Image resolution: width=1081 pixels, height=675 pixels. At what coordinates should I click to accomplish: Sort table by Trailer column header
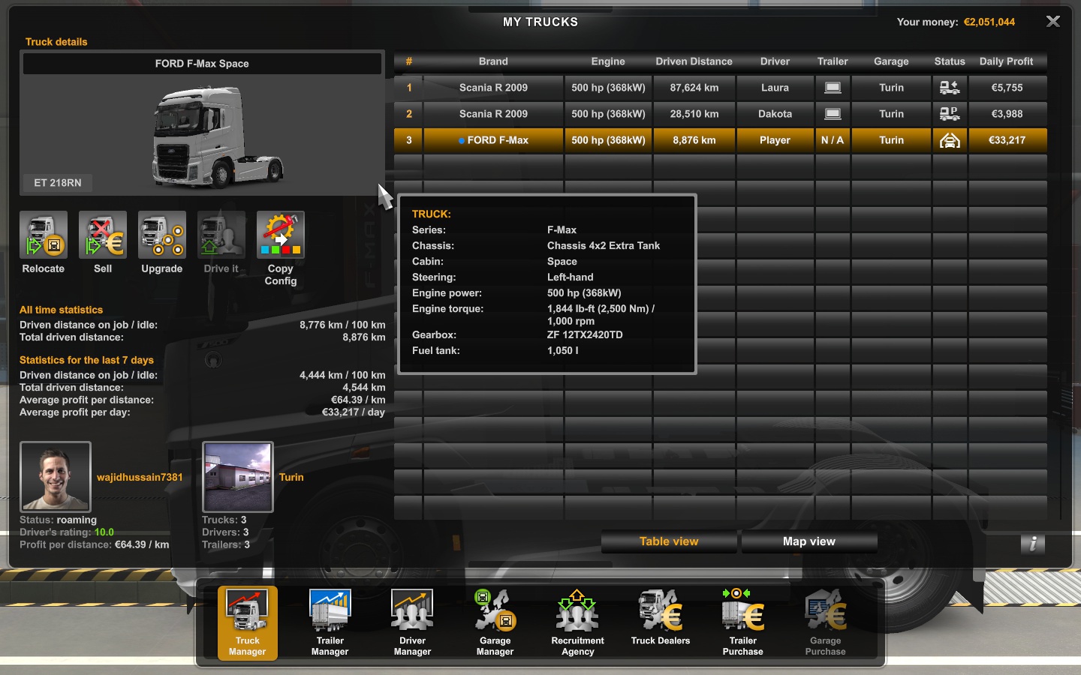point(833,61)
